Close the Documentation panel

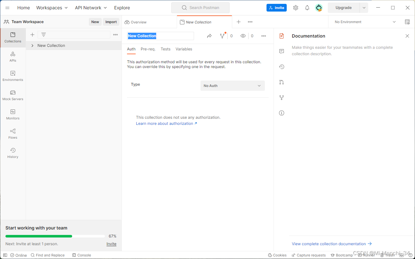407,36
